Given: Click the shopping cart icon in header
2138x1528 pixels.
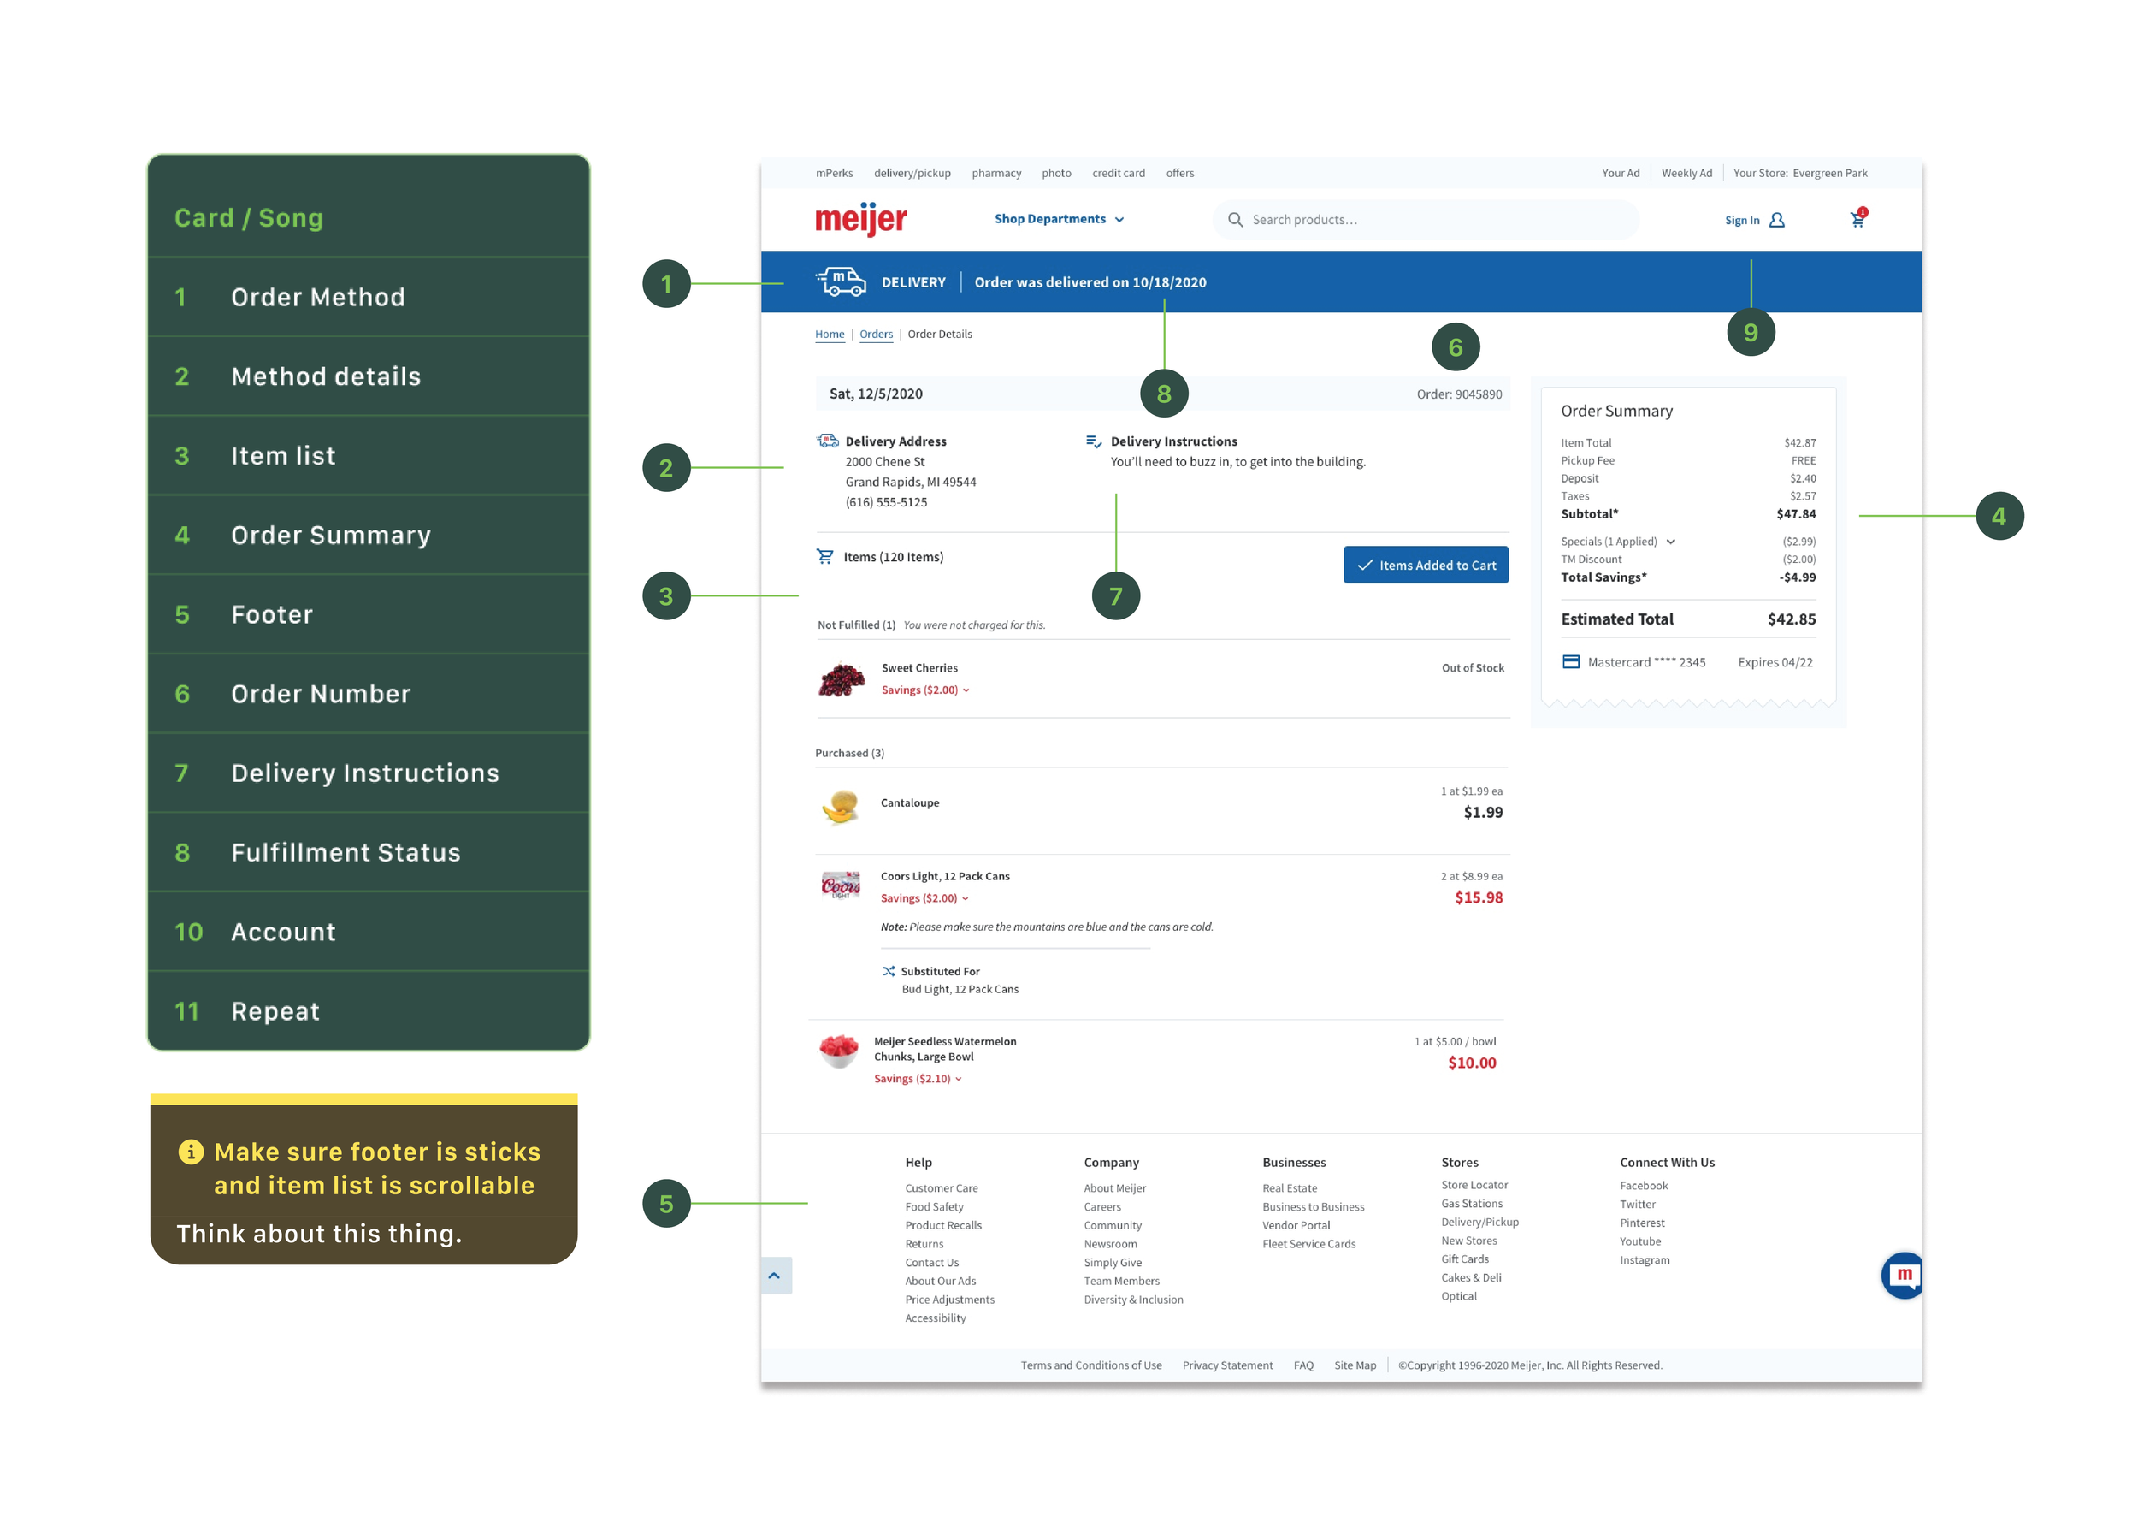Looking at the screenshot, I should pyautogui.click(x=1857, y=219).
